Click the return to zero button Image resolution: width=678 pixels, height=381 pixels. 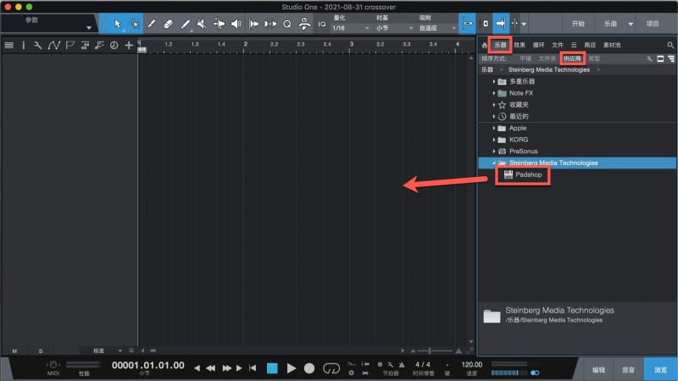tap(253, 368)
